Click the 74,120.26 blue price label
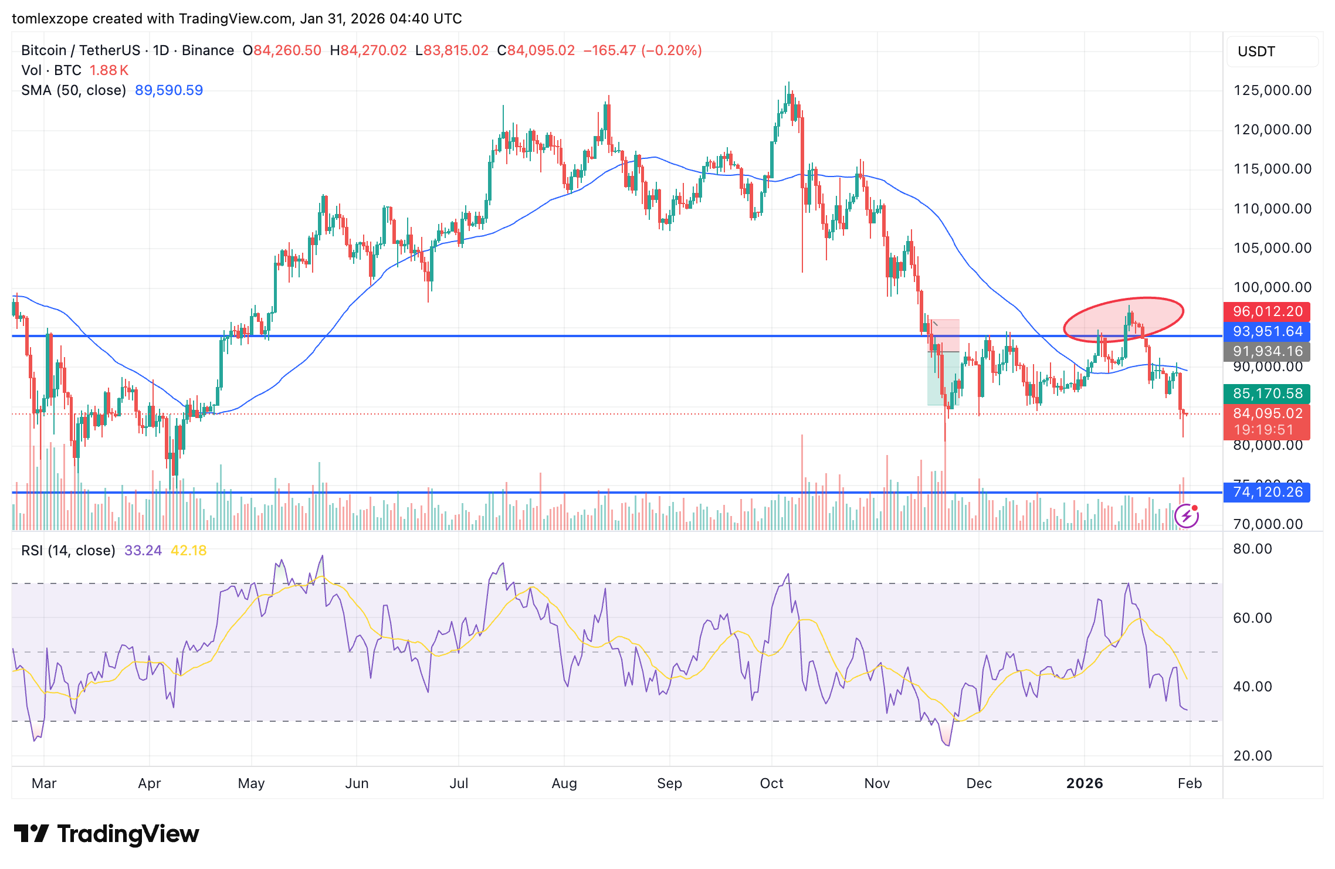 [1267, 492]
